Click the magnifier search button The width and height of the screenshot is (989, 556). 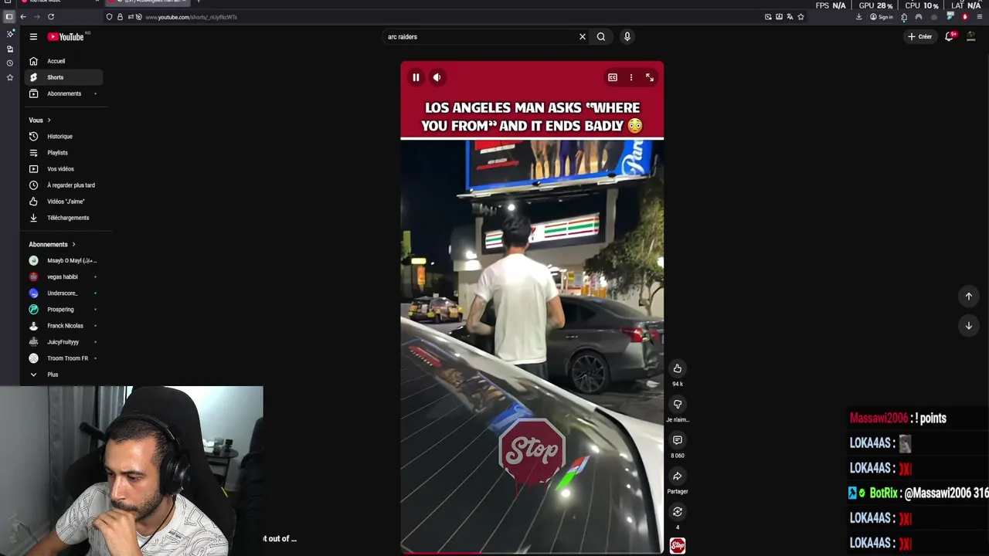[x=601, y=36]
